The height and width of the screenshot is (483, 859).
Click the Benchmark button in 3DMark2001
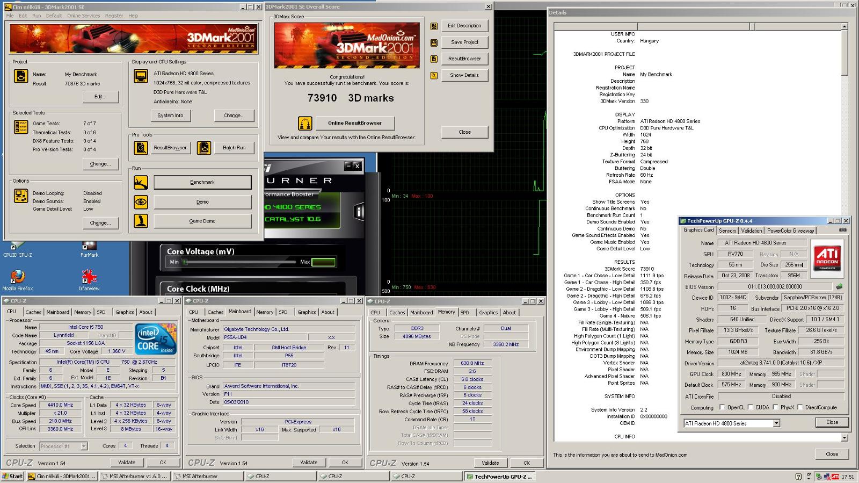(202, 182)
